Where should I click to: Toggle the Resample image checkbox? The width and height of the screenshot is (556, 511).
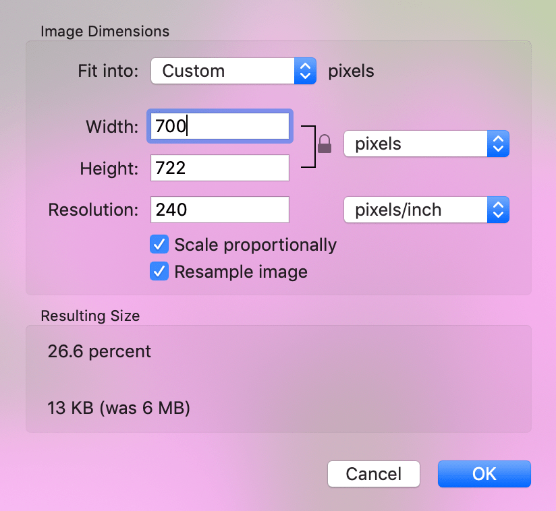pyautogui.click(x=159, y=272)
